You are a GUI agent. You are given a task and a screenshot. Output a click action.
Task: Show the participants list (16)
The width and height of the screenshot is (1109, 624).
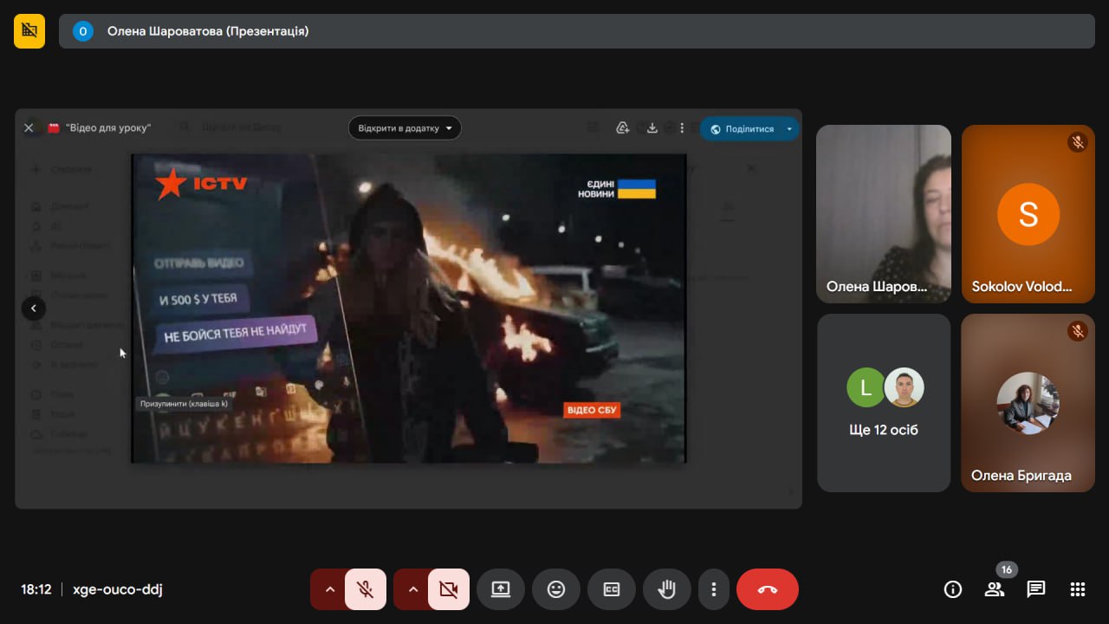995,589
